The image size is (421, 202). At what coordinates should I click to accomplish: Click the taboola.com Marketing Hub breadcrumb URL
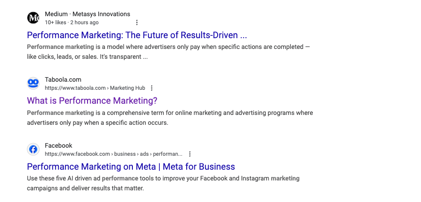coord(95,88)
